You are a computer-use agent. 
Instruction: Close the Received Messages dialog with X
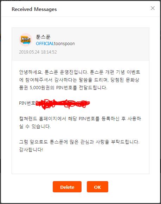pos(153,8)
